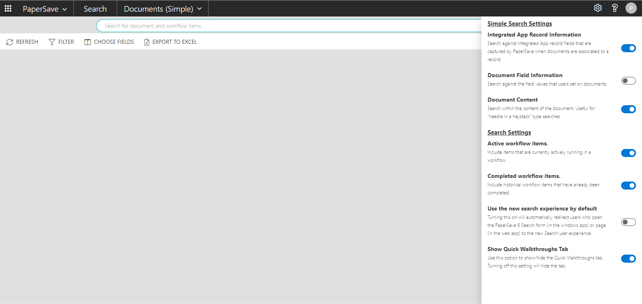This screenshot has height=304, width=642.
Task: Click the document search input field
Action: [289, 26]
